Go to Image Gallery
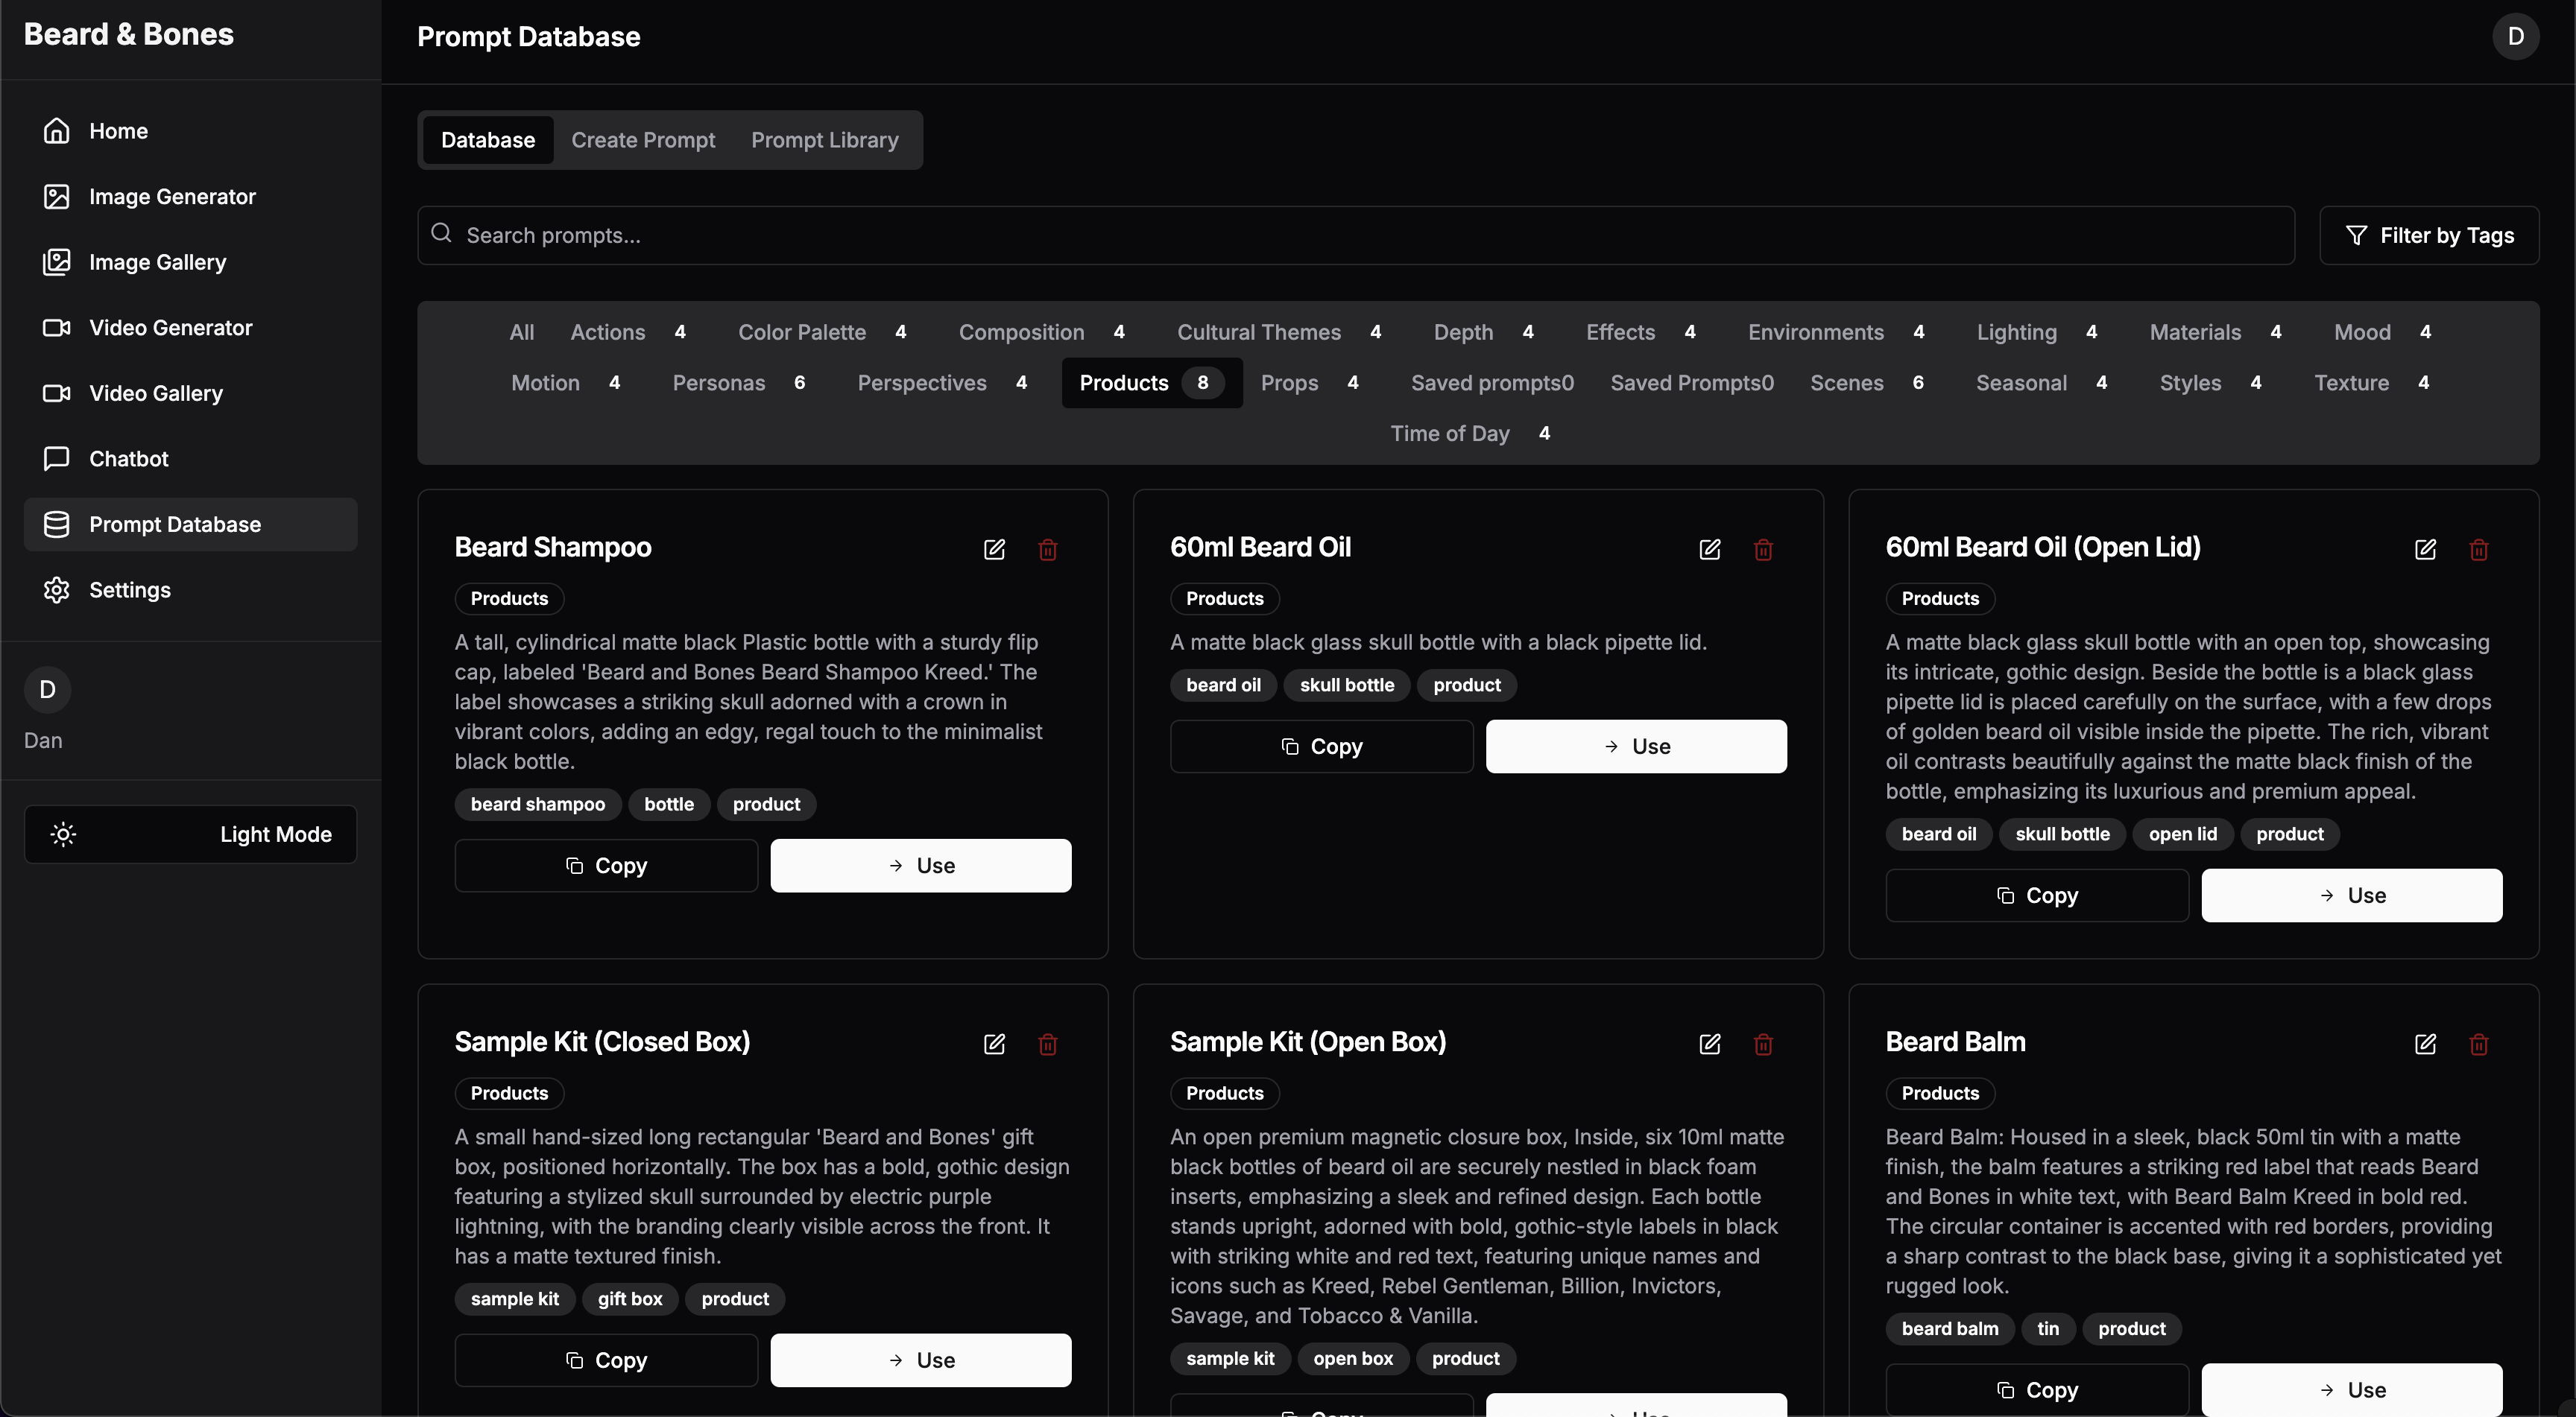The width and height of the screenshot is (2576, 1417). pyautogui.click(x=190, y=261)
